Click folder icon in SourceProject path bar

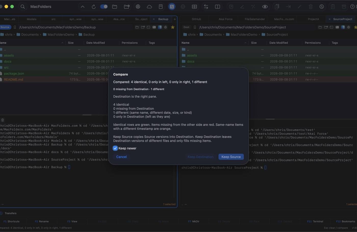(320, 27)
